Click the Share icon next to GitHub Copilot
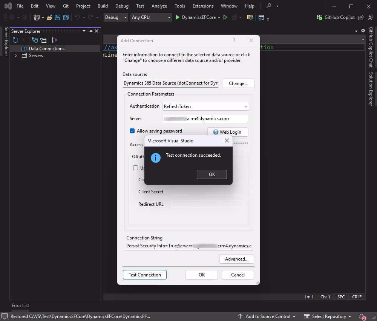Viewport: 377px width, 321px height. (x=361, y=17)
